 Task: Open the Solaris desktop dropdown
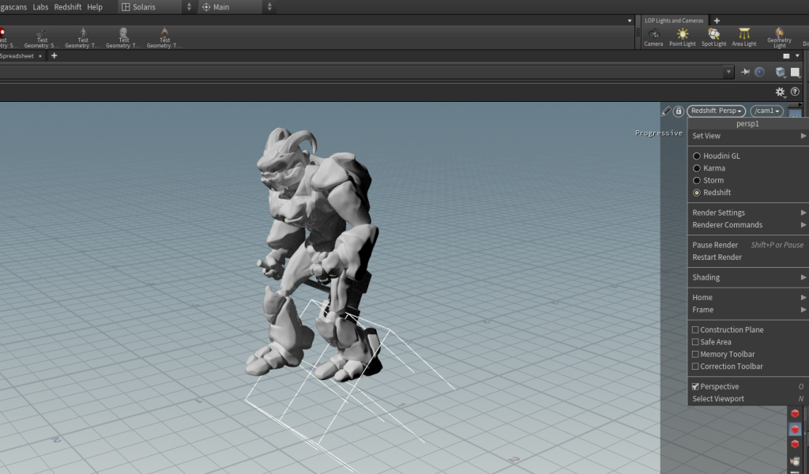click(156, 7)
